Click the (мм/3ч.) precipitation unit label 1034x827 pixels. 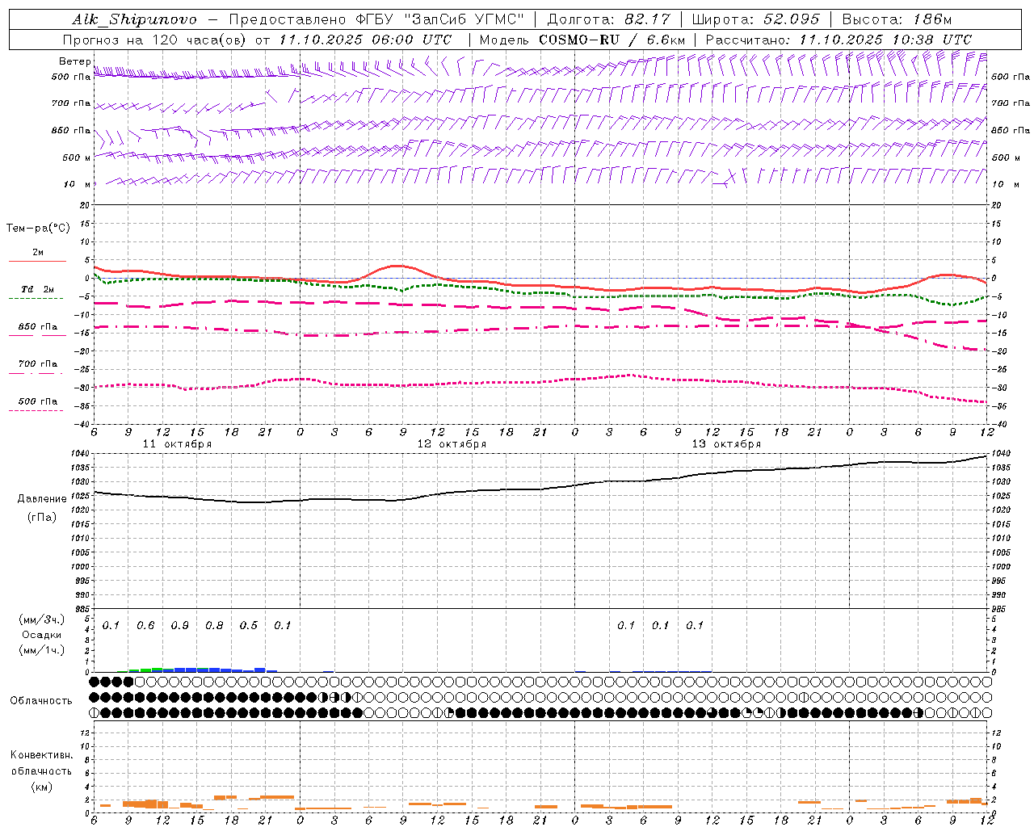click(42, 619)
